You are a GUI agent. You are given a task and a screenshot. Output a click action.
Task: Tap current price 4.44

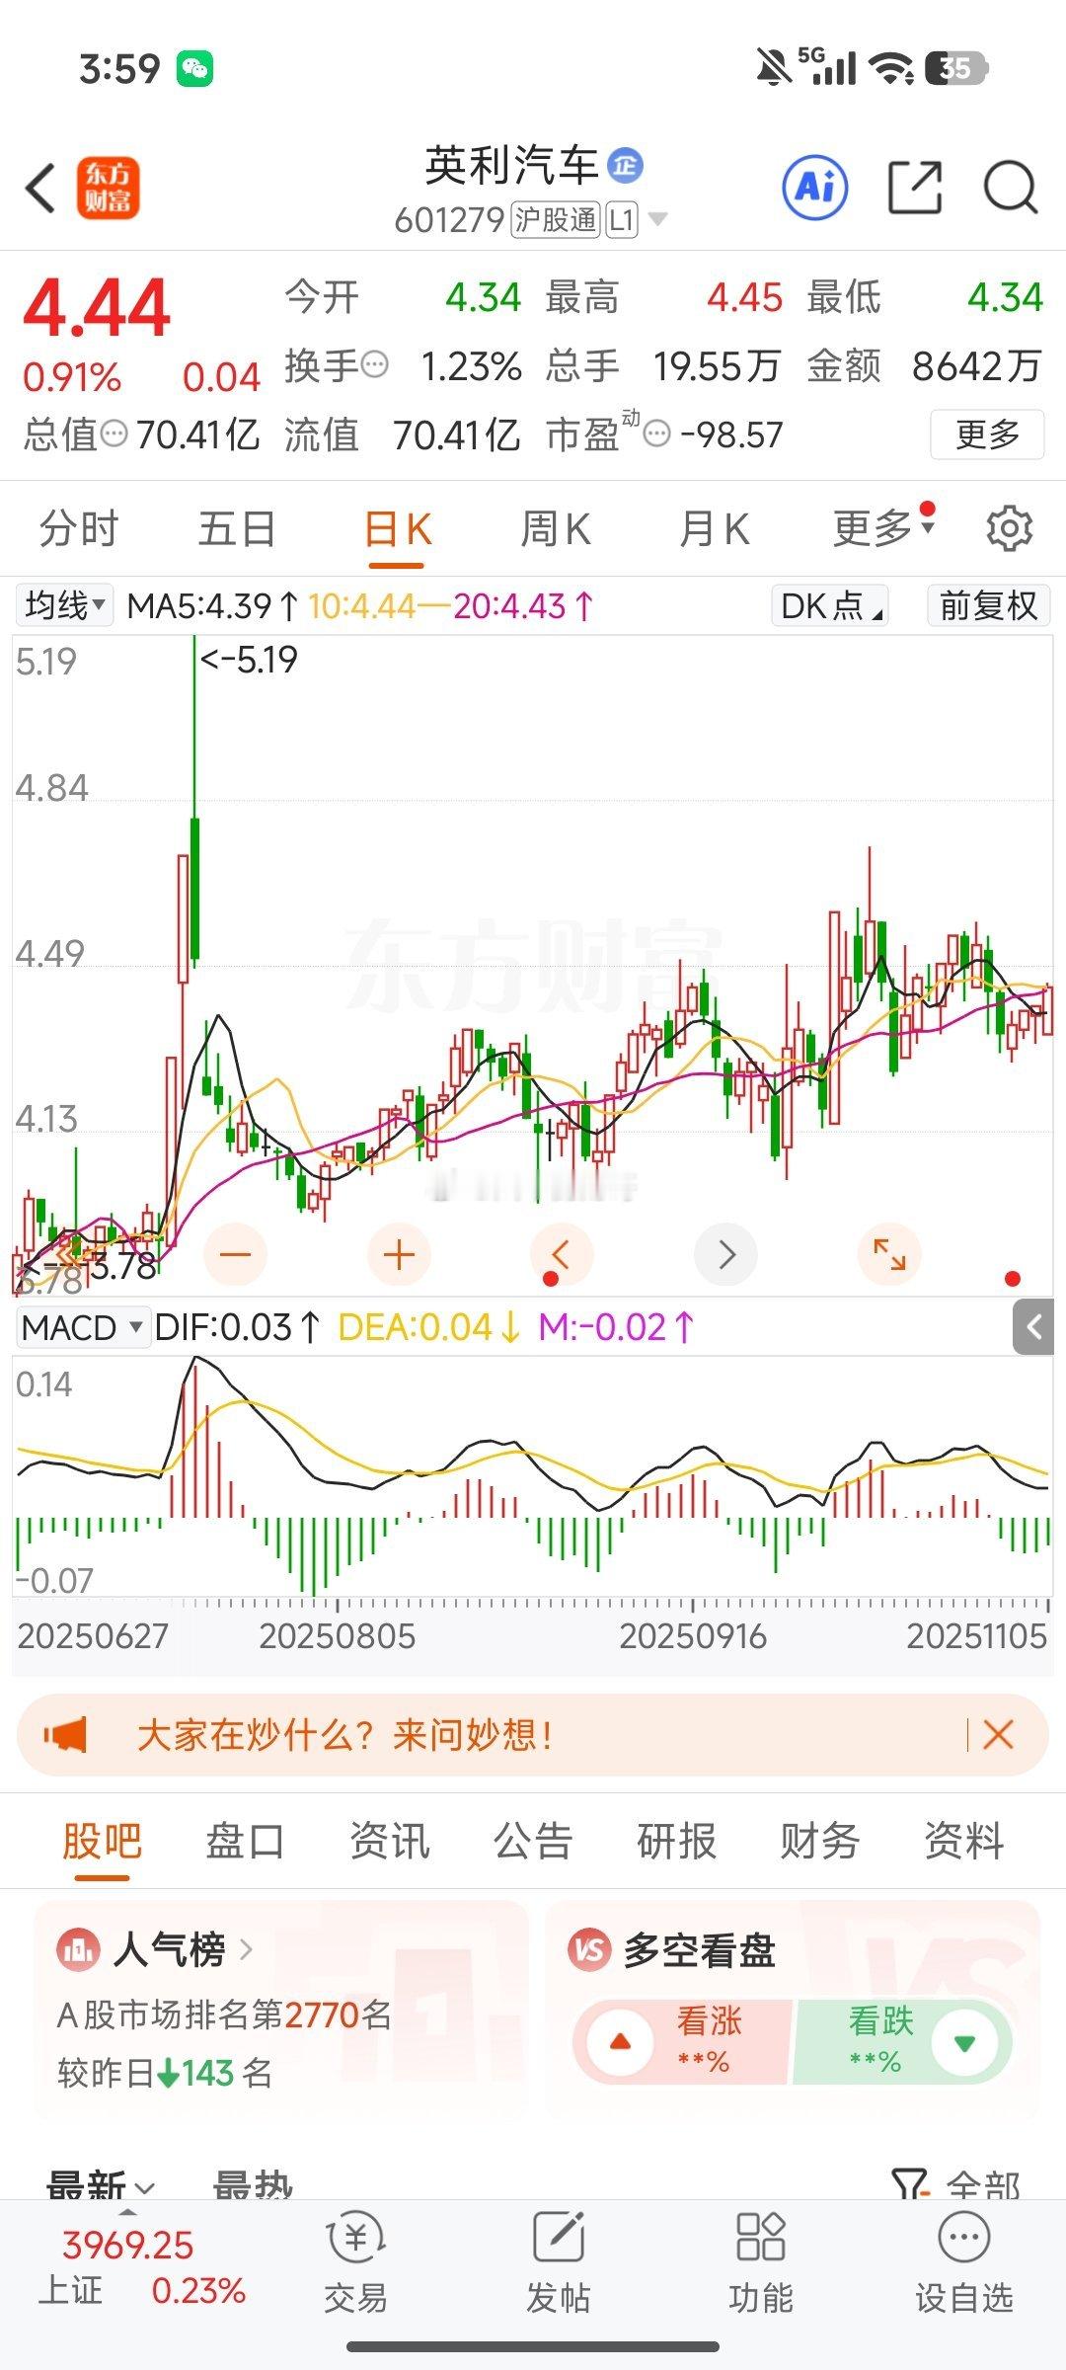[97, 307]
